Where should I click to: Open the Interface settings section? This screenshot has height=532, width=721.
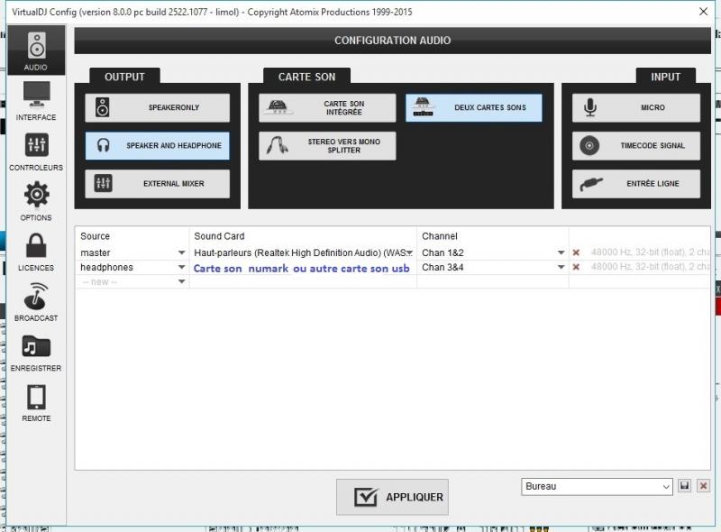coord(36,100)
